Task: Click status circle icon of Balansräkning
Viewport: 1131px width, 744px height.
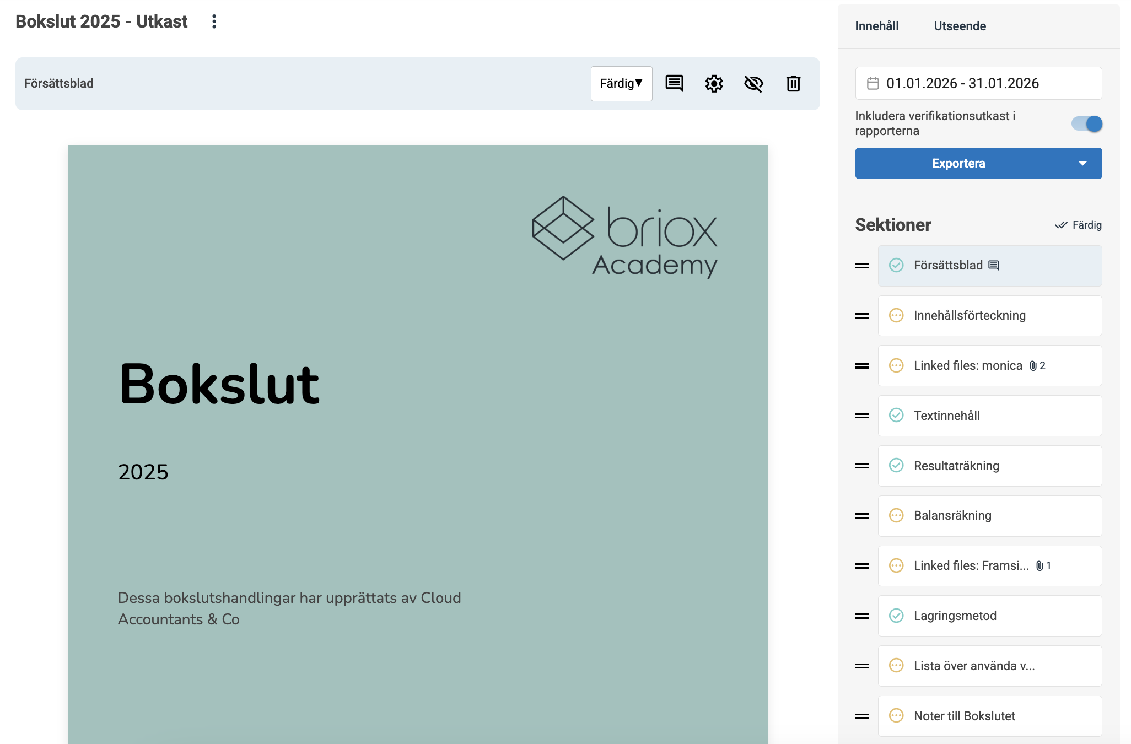Action: pos(896,515)
